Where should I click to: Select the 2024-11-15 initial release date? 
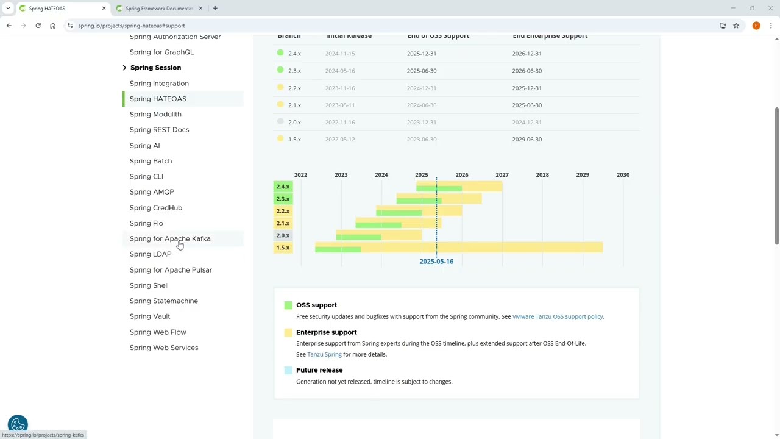(340, 54)
